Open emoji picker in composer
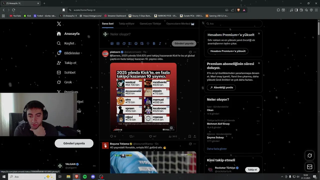The height and width of the screenshot is (180, 320). (x=136, y=43)
